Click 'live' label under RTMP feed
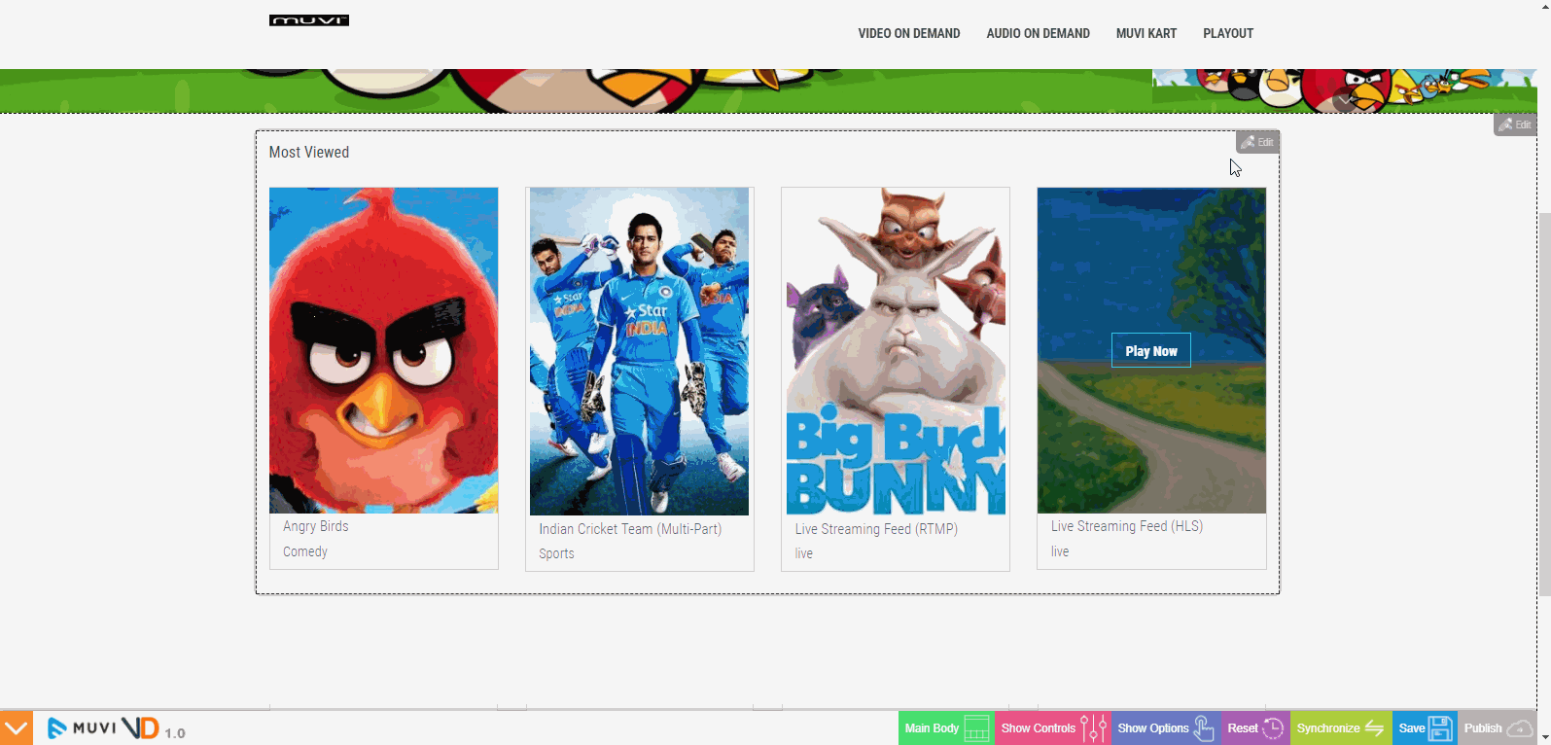The height and width of the screenshot is (745, 1551). 803,553
